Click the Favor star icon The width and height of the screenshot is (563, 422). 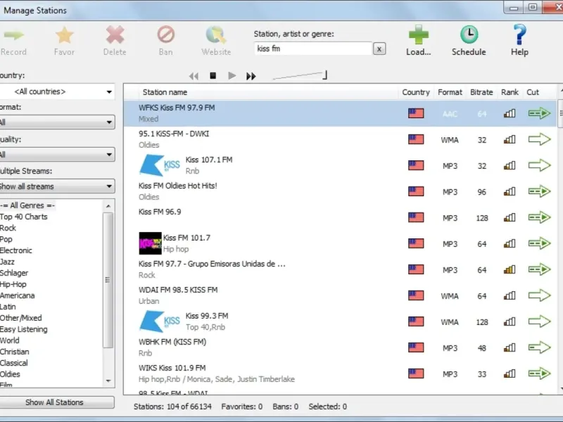[64, 35]
